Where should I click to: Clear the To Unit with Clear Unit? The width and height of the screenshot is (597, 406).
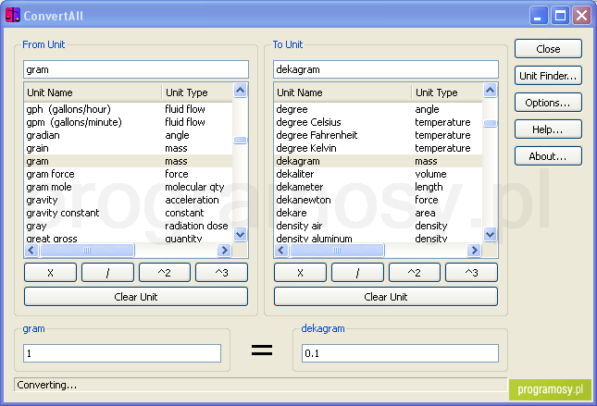(x=386, y=297)
